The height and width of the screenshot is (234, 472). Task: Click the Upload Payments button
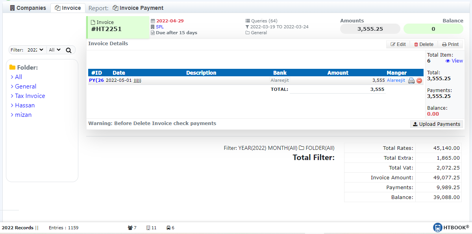coord(436,124)
